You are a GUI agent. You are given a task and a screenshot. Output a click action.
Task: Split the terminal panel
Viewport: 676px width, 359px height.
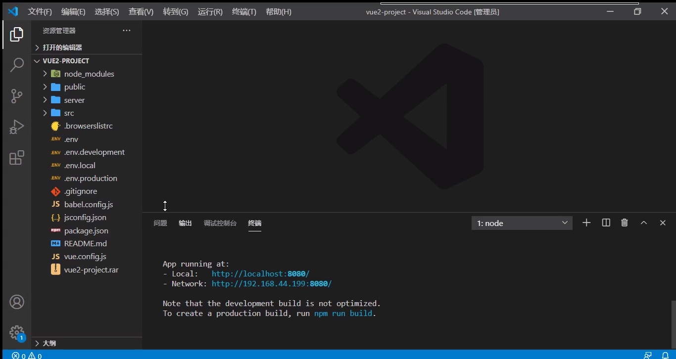click(x=606, y=223)
